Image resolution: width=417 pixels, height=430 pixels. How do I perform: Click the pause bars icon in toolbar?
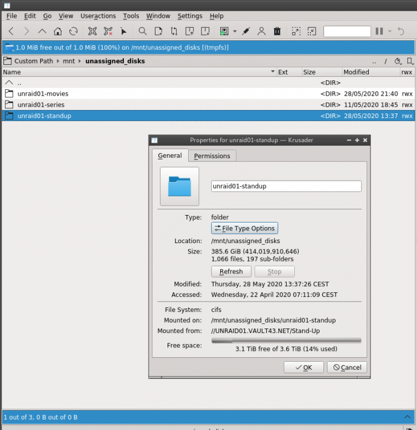tap(379, 32)
